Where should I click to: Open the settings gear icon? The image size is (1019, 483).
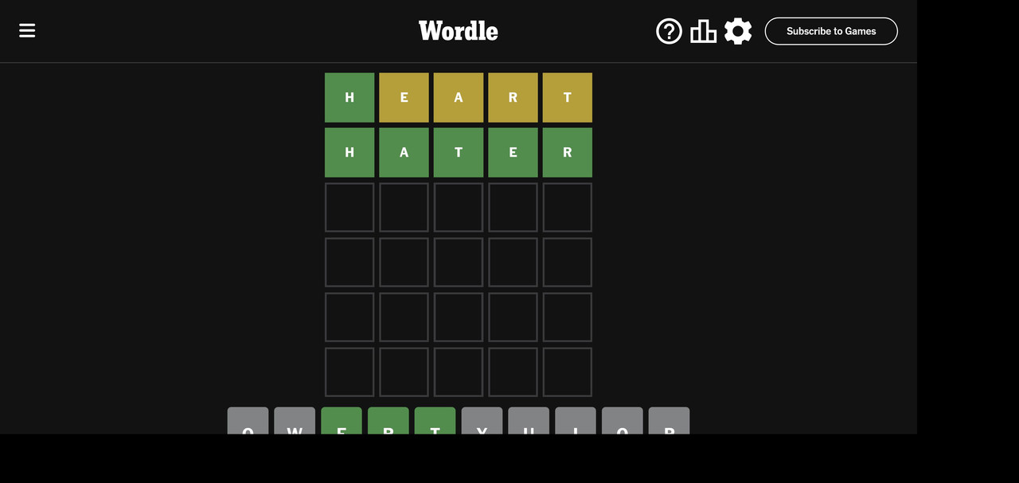pyautogui.click(x=738, y=31)
